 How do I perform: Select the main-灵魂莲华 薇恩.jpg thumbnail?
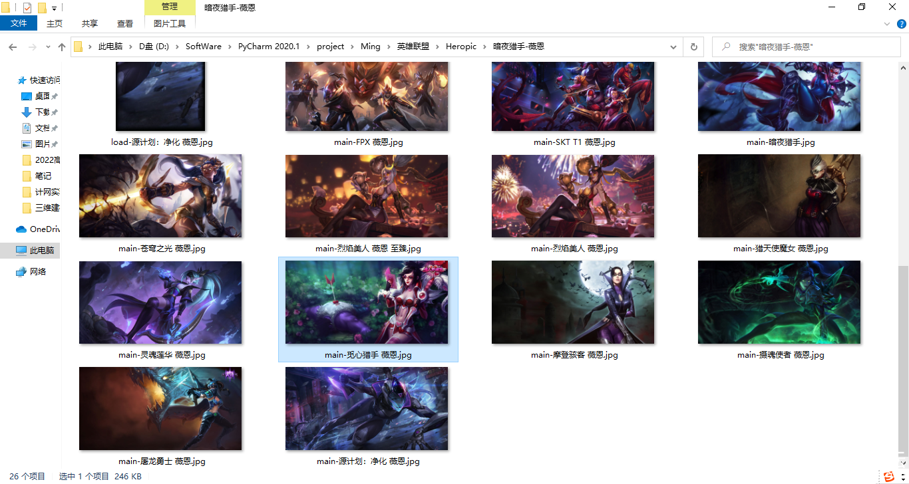coord(160,302)
